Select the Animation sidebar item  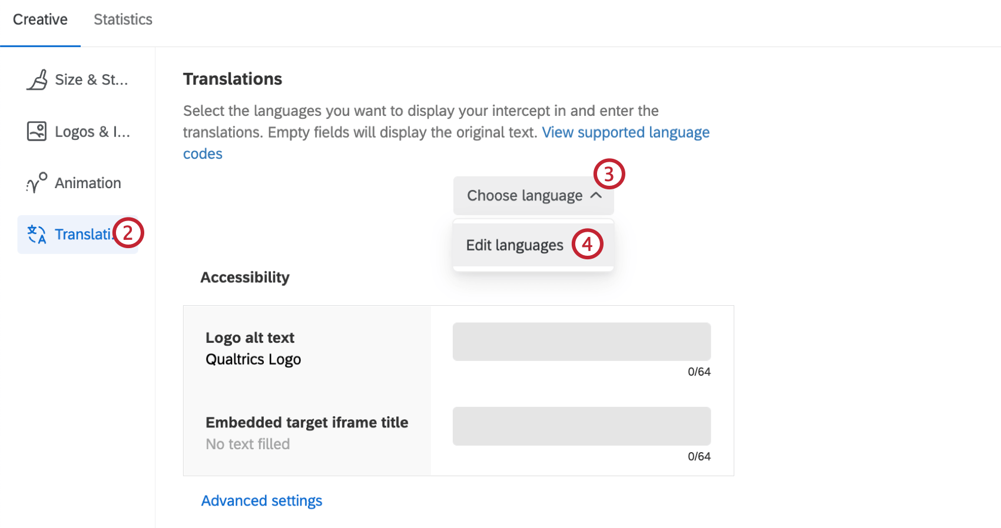pyautogui.click(x=88, y=183)
